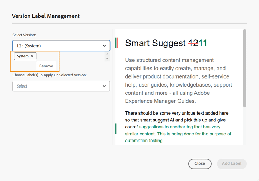Click the Remove tooltip button
This screenshot has height=181, width=259.
[x=46, y=66]
